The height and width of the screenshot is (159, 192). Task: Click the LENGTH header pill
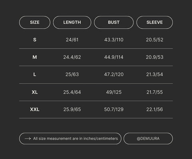click(72, 22)
